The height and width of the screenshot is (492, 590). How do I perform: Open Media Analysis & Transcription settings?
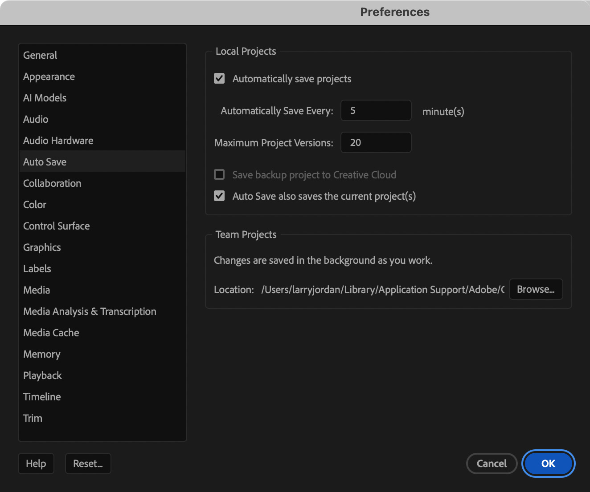[90, 311]
